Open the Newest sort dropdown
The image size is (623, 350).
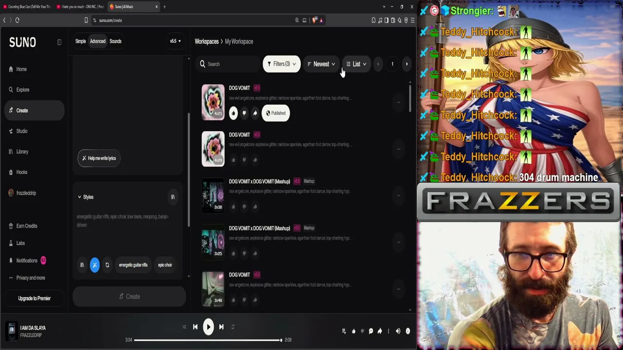click(x=321, y=64)
